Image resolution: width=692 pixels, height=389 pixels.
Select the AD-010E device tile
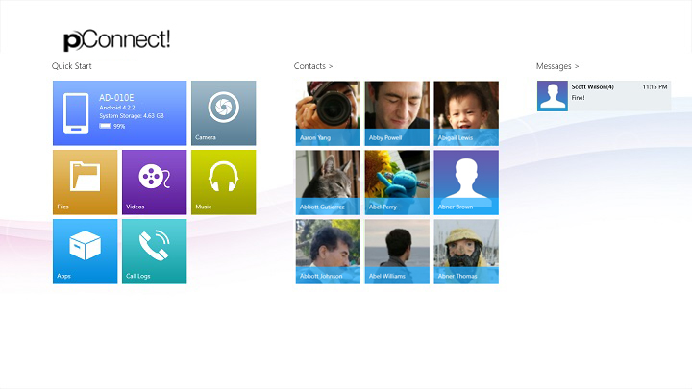tap(119, 113)
